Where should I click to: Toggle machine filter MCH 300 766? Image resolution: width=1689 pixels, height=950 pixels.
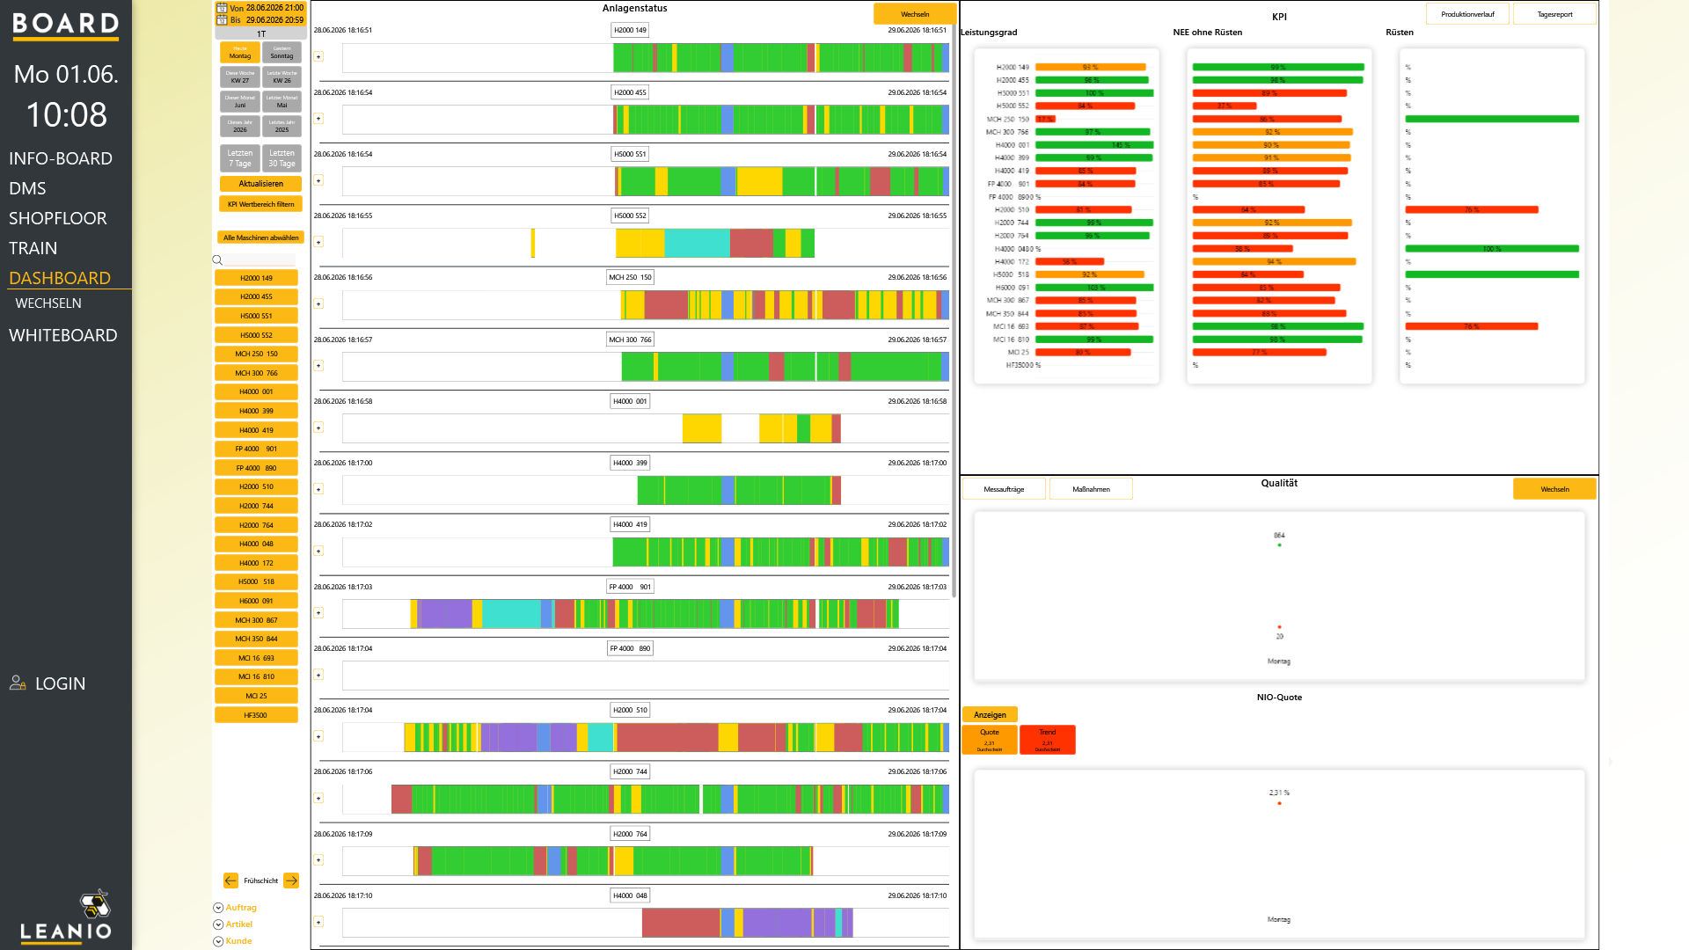coord(256,373)
